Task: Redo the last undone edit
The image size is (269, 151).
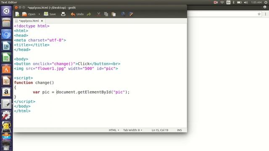Action: pos(89,14)
